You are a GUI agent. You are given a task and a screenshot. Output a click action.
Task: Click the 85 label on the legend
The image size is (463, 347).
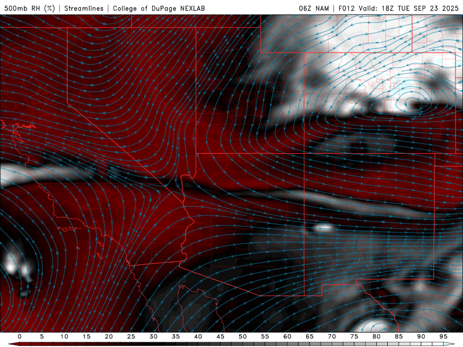399,337
